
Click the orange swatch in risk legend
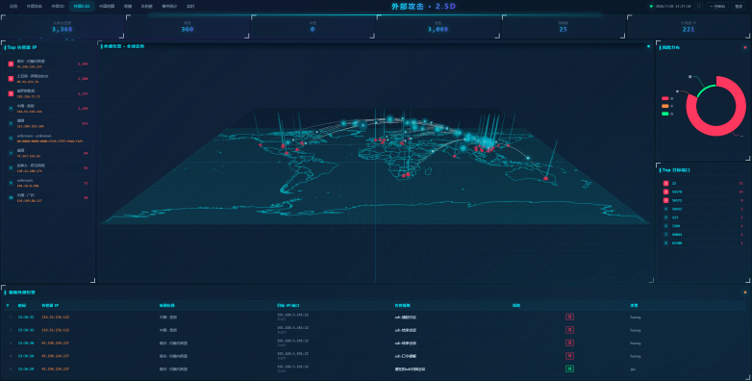[x=665, y=106]
